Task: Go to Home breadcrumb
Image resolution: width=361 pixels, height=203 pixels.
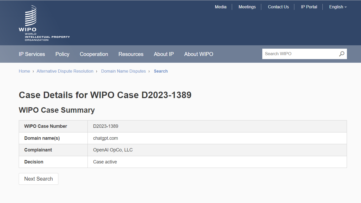Action: (24, 71)
